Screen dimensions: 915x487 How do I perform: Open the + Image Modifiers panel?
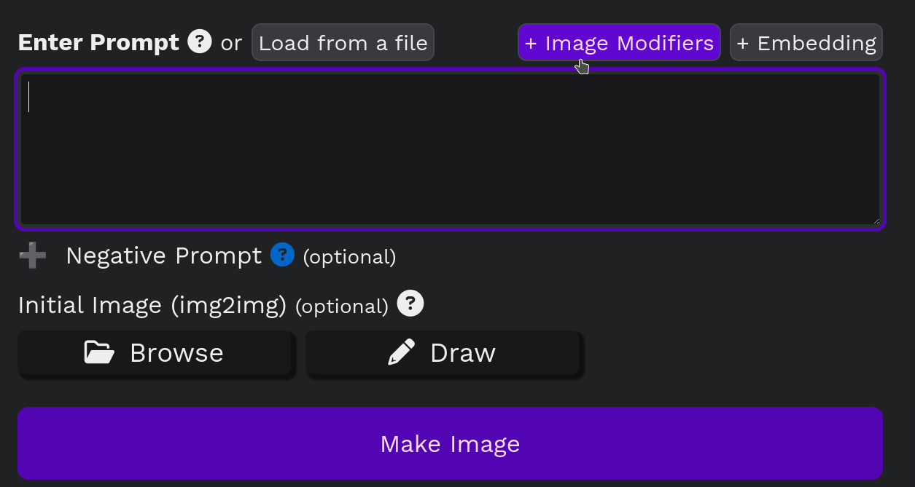pos(619,43)
